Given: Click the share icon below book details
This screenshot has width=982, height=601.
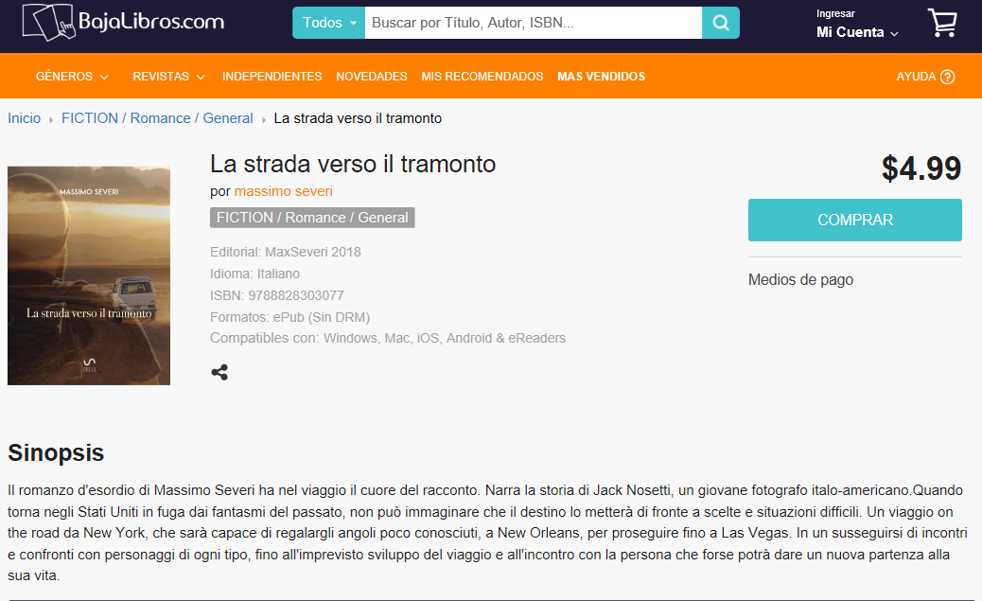Looking at the screenshot, I should point(219,372).
